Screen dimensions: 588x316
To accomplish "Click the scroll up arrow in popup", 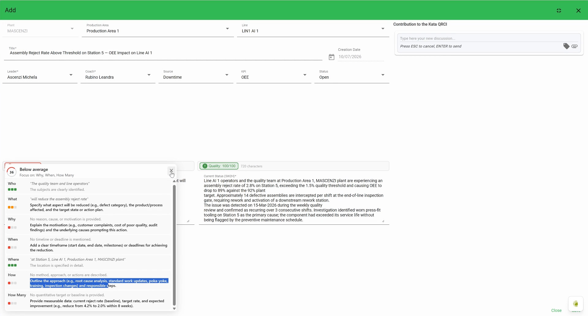I will tap(174, 181).
